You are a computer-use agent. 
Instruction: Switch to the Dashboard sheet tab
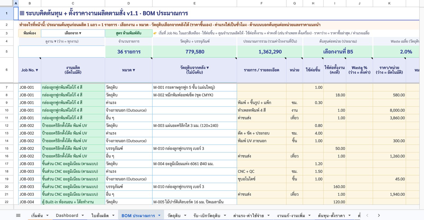click(x=67, y=216)
